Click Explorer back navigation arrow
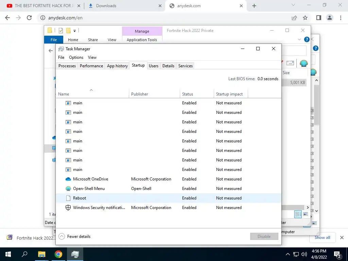The image size is (348, 261). pos(51,51)
